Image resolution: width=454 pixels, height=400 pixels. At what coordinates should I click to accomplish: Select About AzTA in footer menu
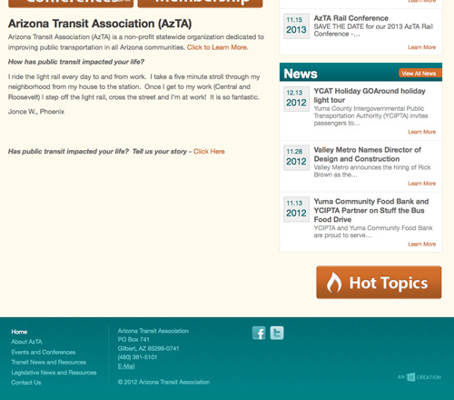point(26,342)
